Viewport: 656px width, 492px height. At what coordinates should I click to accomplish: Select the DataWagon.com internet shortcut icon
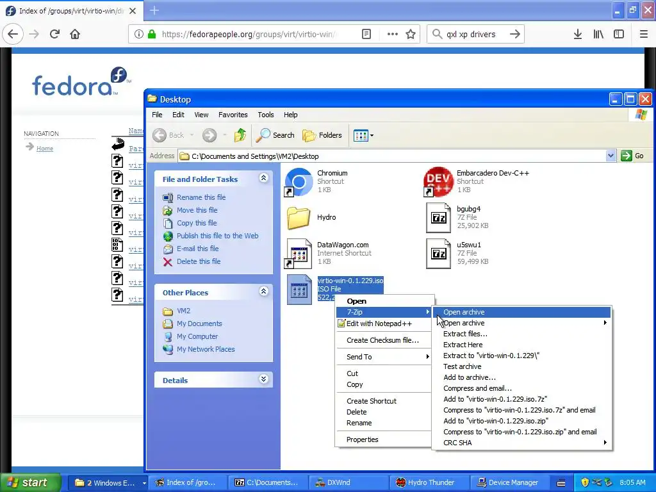pos(299,254)
